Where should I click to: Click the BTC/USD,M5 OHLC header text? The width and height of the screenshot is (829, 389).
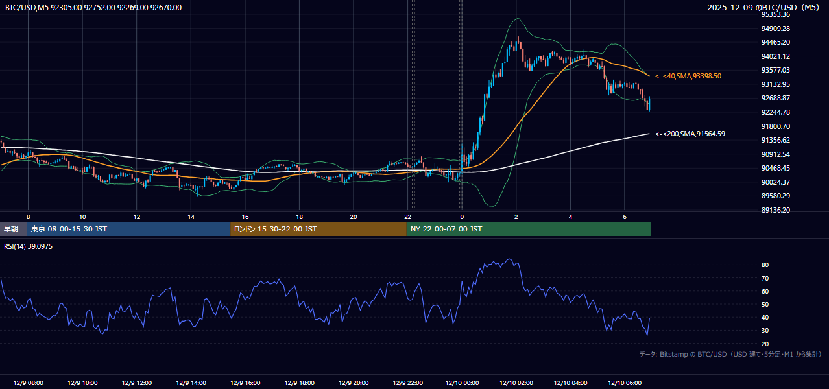93,8
